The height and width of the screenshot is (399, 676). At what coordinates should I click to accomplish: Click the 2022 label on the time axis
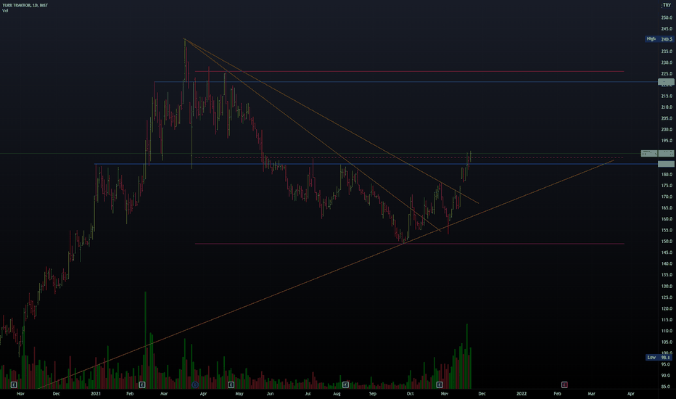coord(522,393)
